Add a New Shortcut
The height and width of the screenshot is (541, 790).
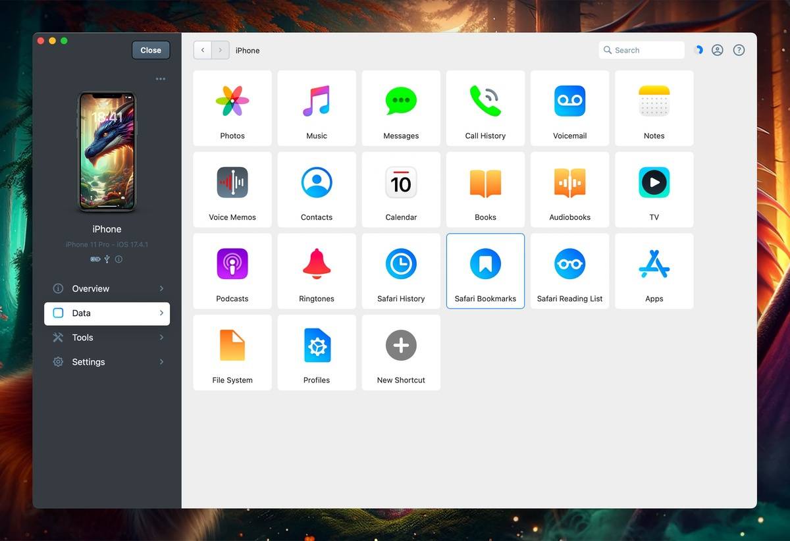[401, 353]
